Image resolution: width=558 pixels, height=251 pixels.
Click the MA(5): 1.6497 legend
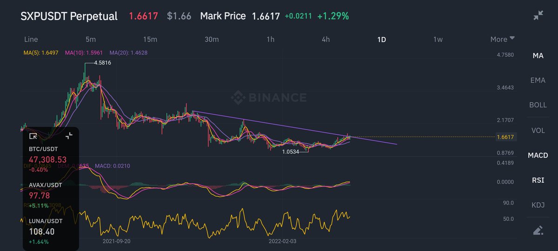pyautogui.click(x=42, y=53)
